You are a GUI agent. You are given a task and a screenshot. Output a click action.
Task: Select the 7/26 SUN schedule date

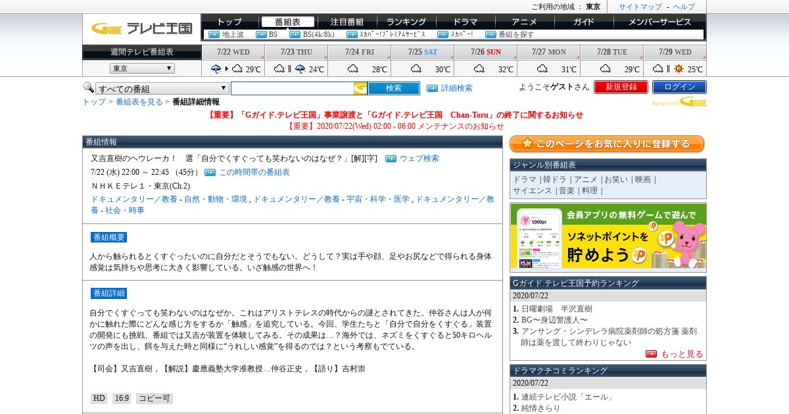(x=485, y=52)
